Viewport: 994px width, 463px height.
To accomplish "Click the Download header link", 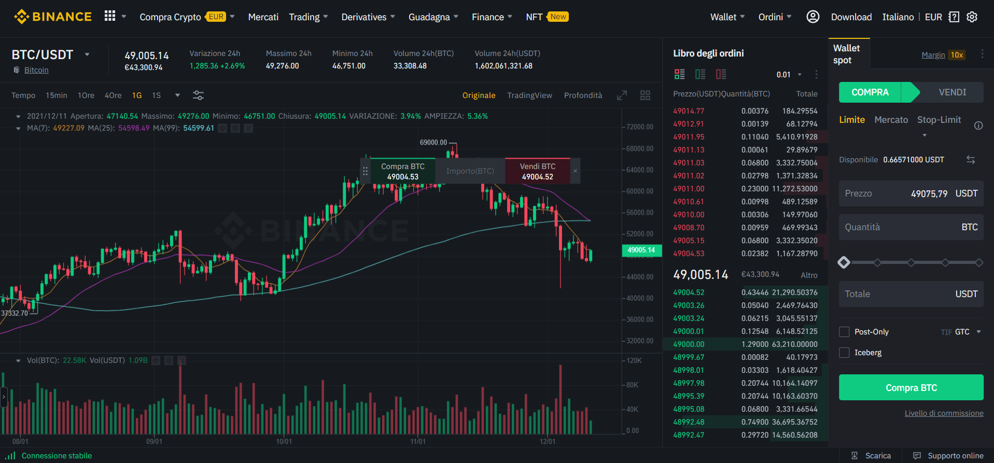I will point(851,17).
